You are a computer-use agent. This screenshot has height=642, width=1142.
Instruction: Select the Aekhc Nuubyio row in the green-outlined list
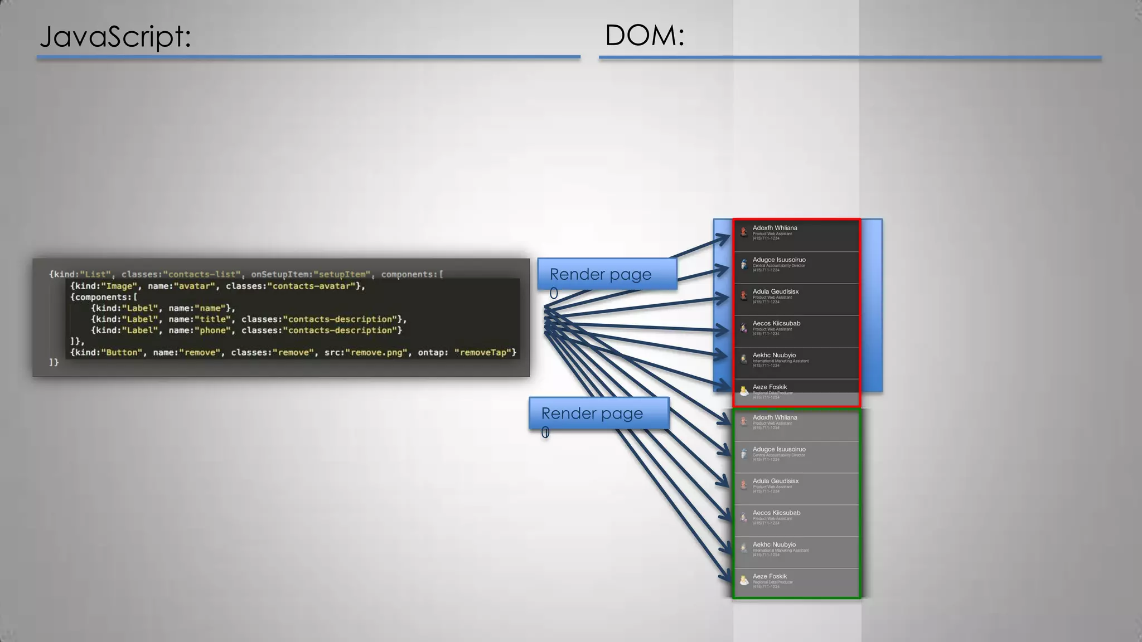click(x=796, y=552)
